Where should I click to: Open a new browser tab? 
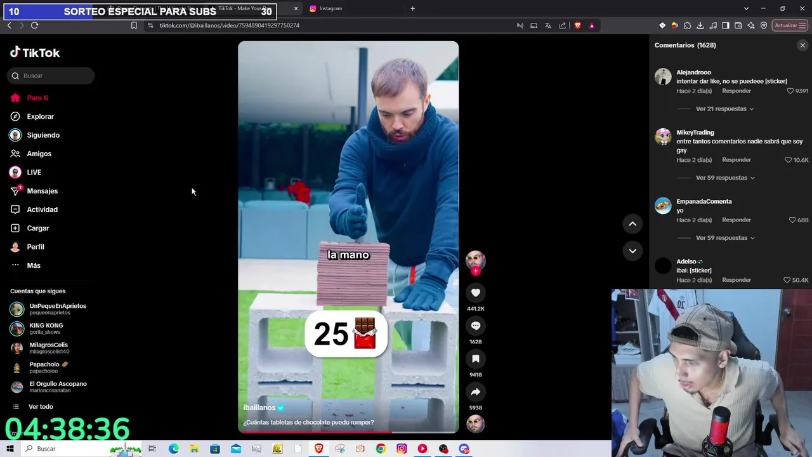point(412,8)
